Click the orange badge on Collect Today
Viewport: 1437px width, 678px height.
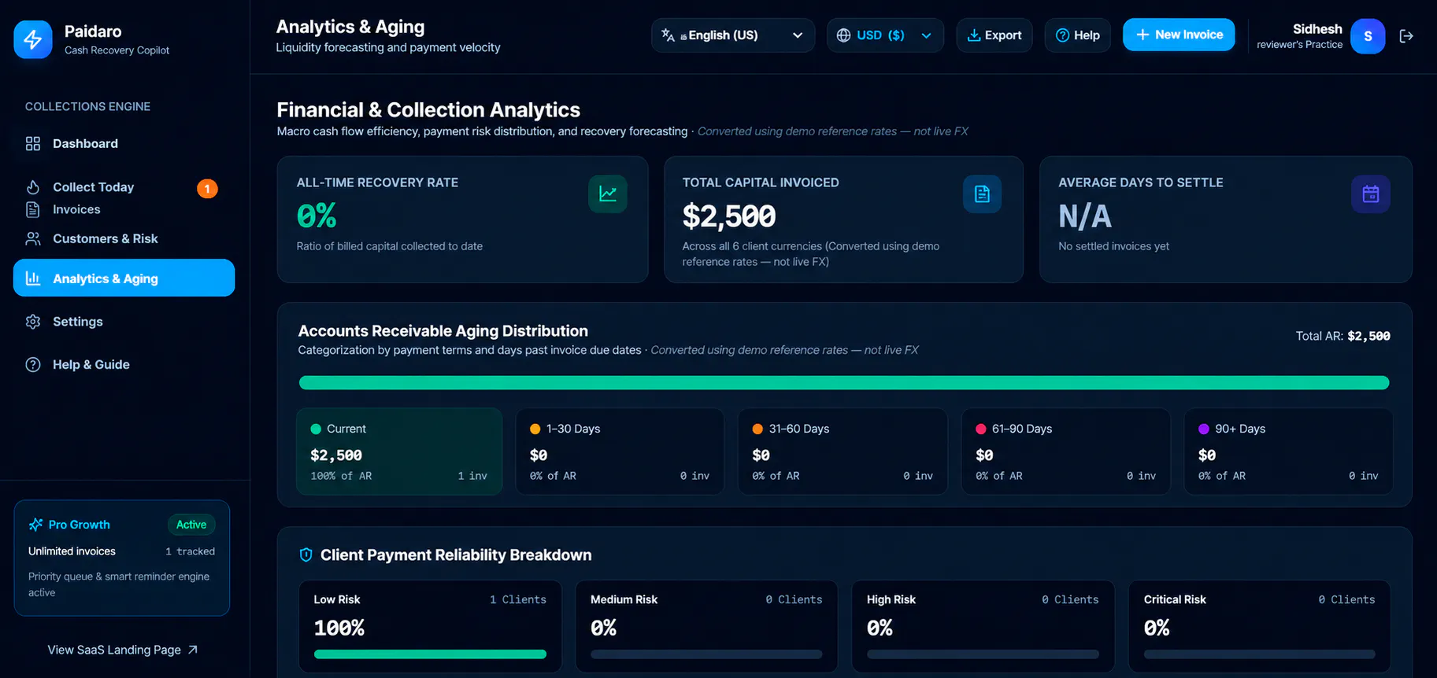coord(207,189)
